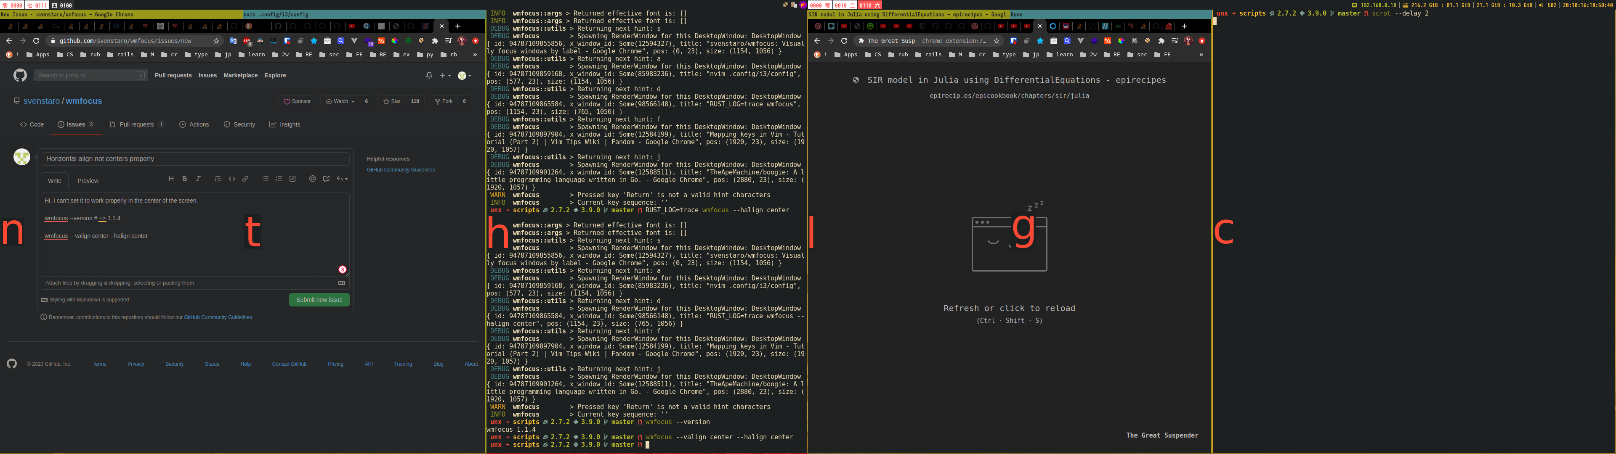Bookmark the GitHub page with the star
The height and width of the screenshot is (454, 1616).
coord(216,41)
